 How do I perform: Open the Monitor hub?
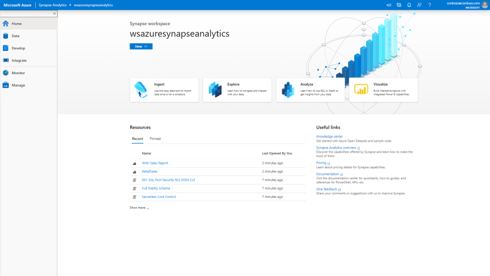pos(18,73)
